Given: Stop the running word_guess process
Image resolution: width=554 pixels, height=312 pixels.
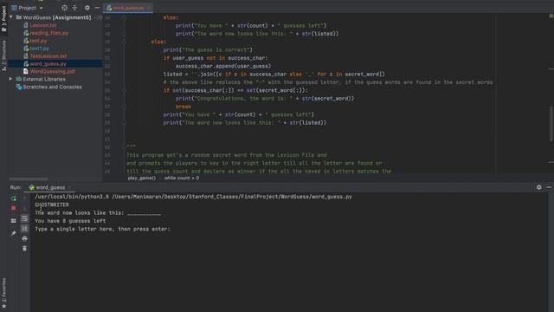Looking at the screenshot, I should click(14, 208).
